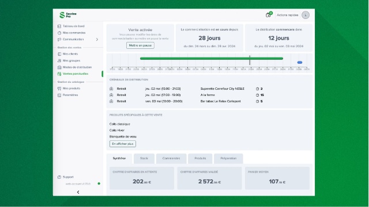
Task: Open Mes commandes from the sidebar
Action: (x=74, y=33)
